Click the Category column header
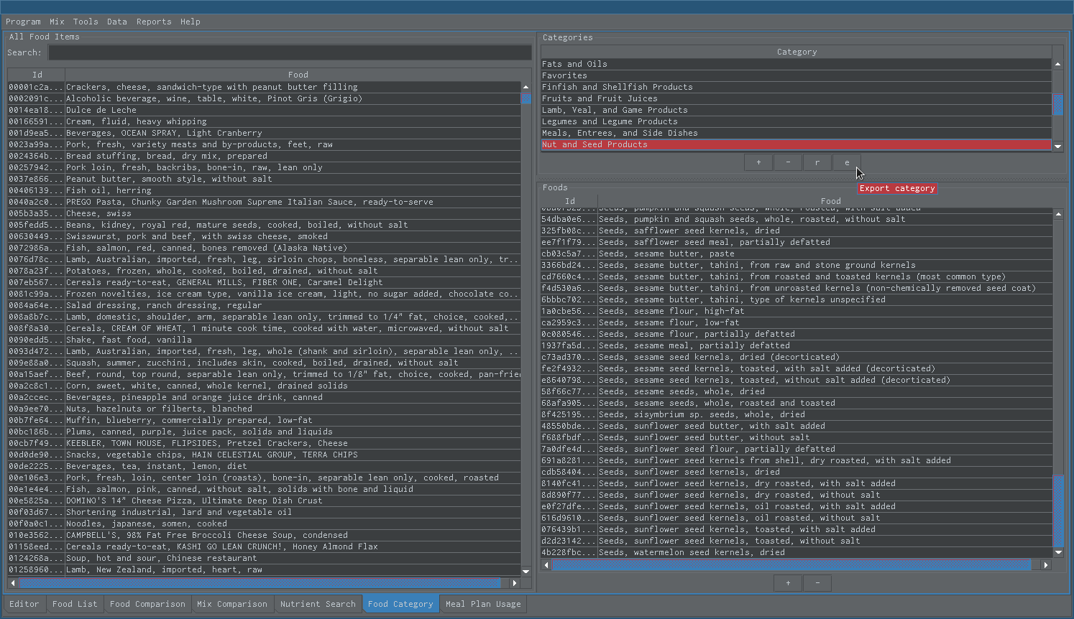 click(797, 52)
